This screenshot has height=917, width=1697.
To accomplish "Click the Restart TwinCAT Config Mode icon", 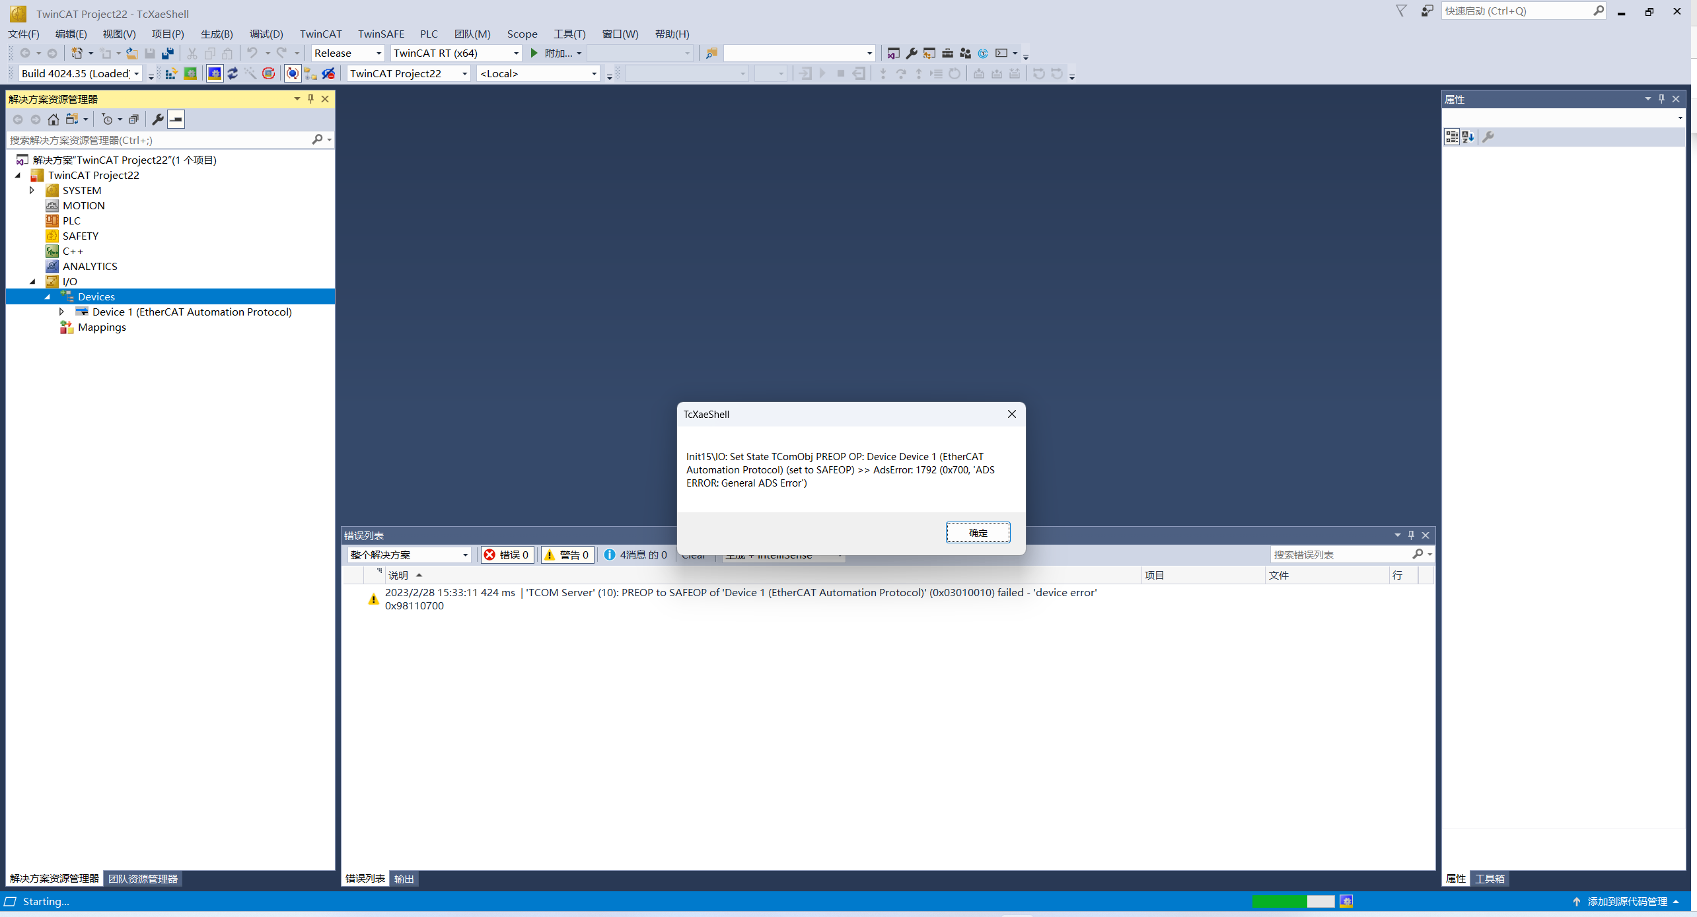I will point(215,73).
